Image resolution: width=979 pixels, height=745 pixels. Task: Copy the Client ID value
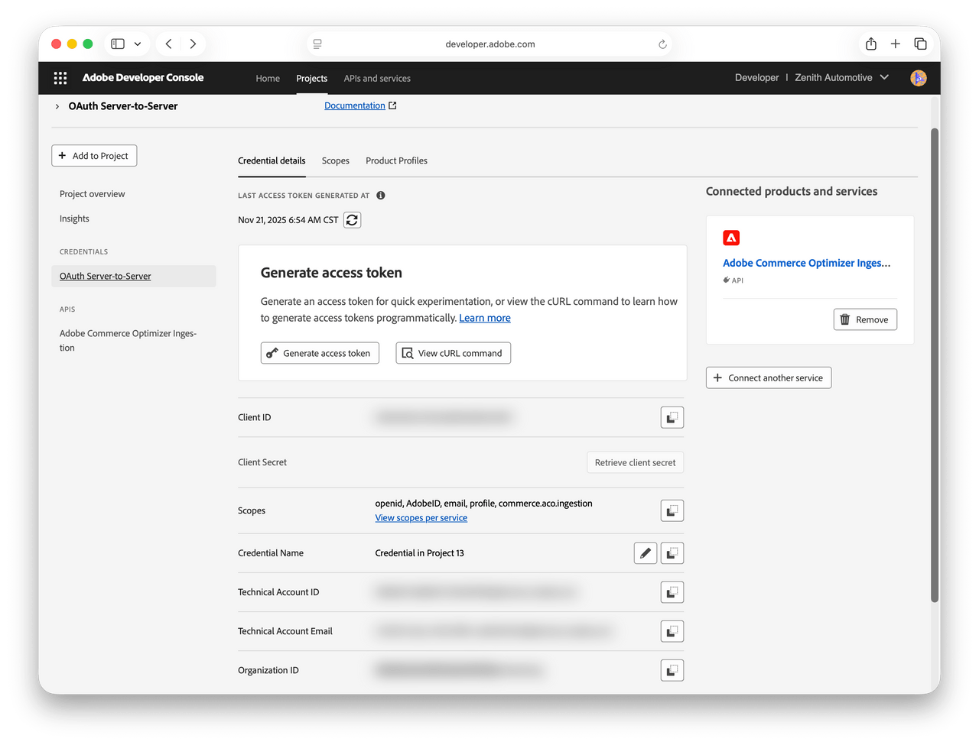click(672, 417)
